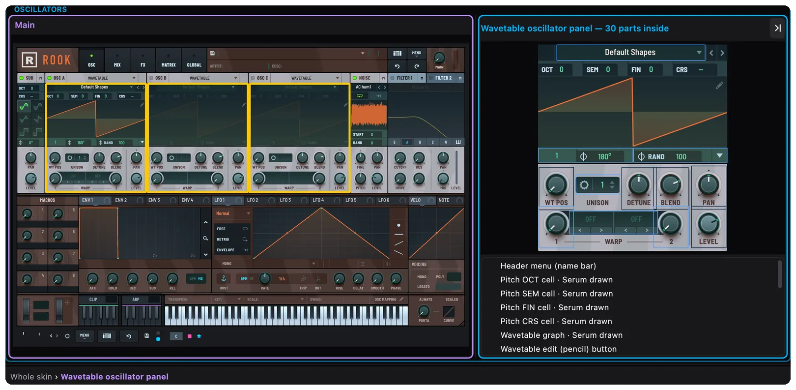This screenshot has height=390, width=796.
Task: Open the top-right MENU button
Action: point(417,53)
